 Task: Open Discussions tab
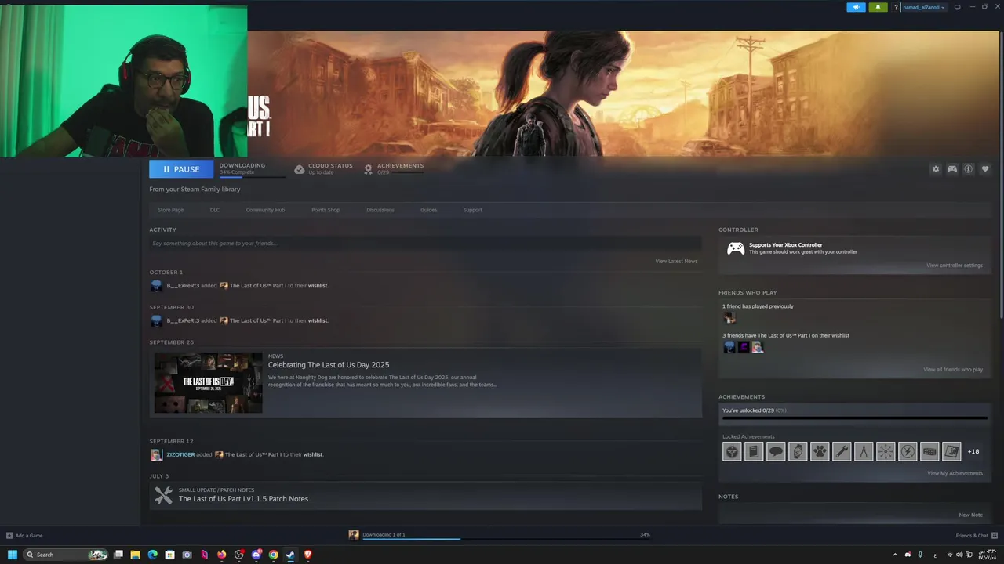click(x=380, y=210)
